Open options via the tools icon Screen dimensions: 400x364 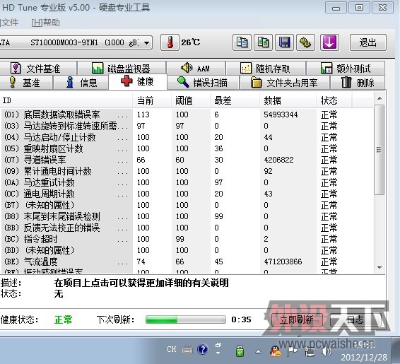[x=305, y=42]
